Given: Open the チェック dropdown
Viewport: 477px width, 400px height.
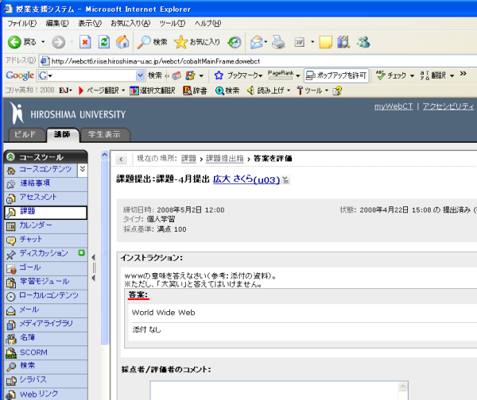Looking at the screenshot, I should click(412, 75).
